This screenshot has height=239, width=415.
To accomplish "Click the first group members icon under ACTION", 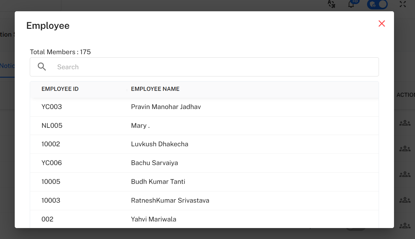I will [405, 122].
